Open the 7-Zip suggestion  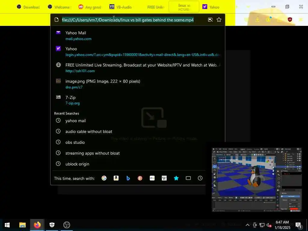(137, 100)
